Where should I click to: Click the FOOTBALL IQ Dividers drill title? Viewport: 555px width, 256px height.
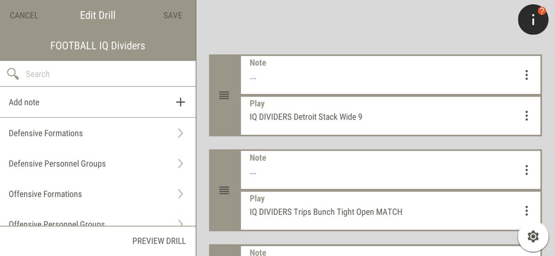(x=98, y=46)
